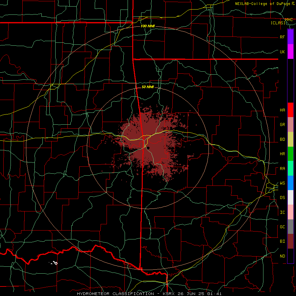The width and height of the screenshot is (296, 296).
Task: Select the yellow BD color swatch
Action: 290,139
